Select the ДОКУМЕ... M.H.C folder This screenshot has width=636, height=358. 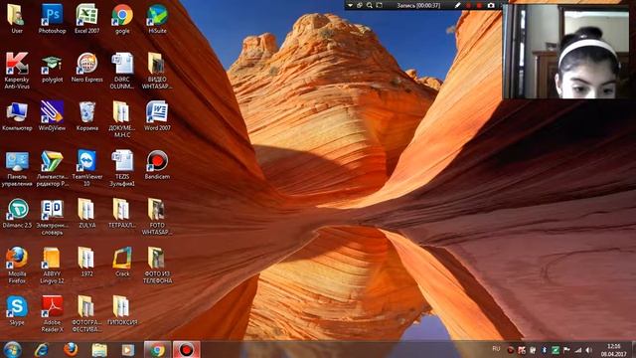pos(122,119)
